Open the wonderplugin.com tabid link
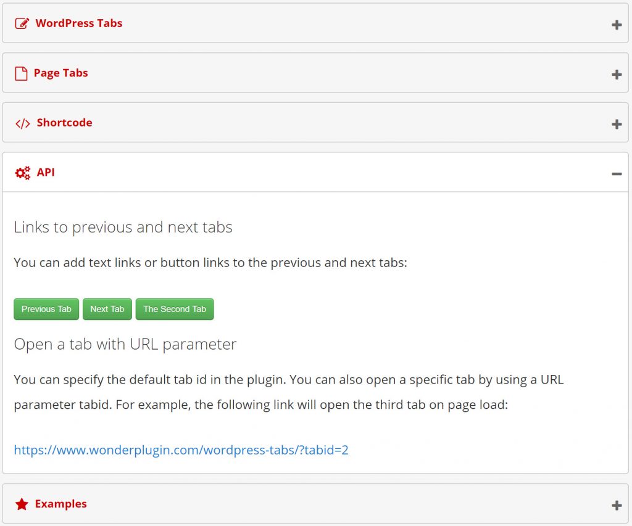The height and width of the screenshot is (526, 632). click(x=181, y=450)
